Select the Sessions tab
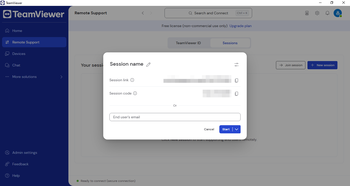This screenshot has width=350, height=186. pyautogui.click(x=230, y=43)
